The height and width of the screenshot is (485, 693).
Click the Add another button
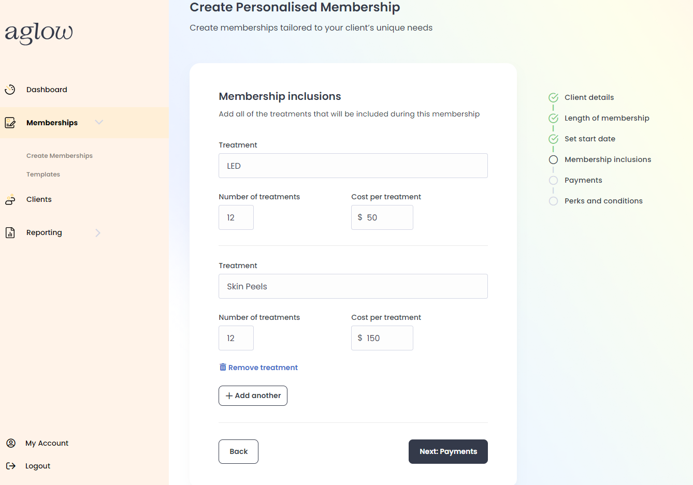click(x=253, y=395)
